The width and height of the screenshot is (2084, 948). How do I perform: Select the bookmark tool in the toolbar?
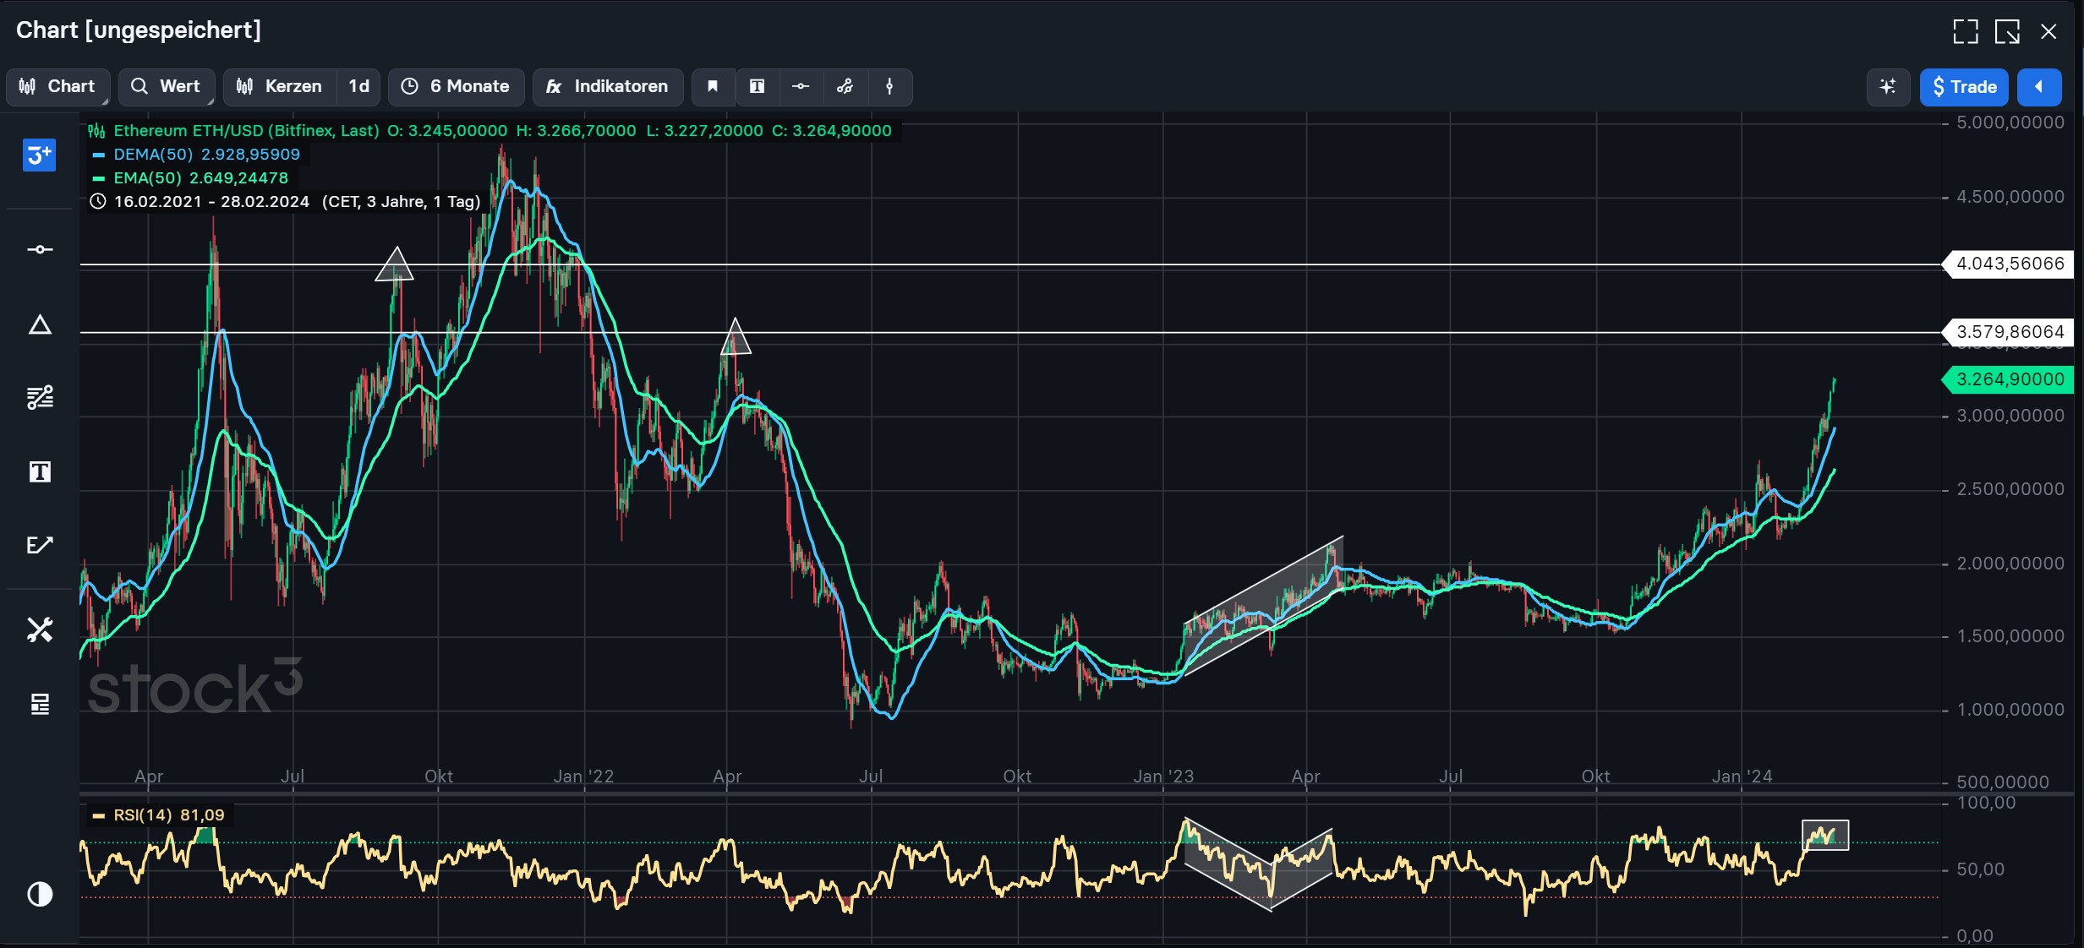coord(712,87)
